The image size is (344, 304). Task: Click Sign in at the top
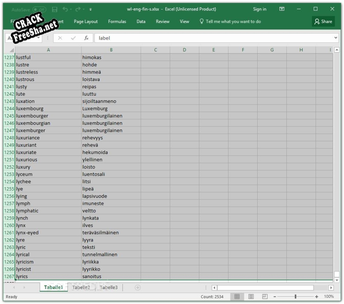click(x=260, y=9)
